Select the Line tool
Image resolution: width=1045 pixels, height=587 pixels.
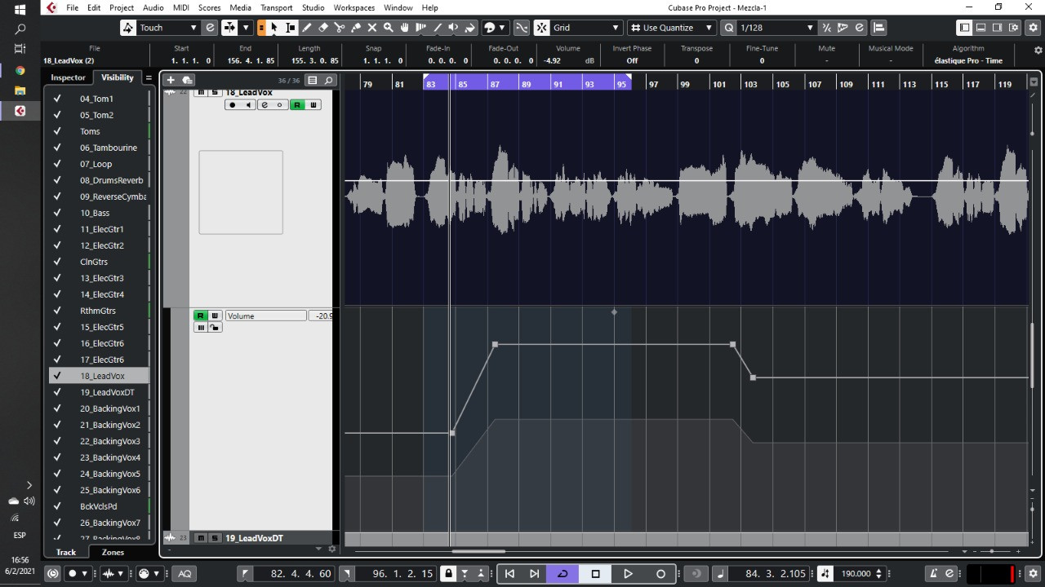[438, 28]
